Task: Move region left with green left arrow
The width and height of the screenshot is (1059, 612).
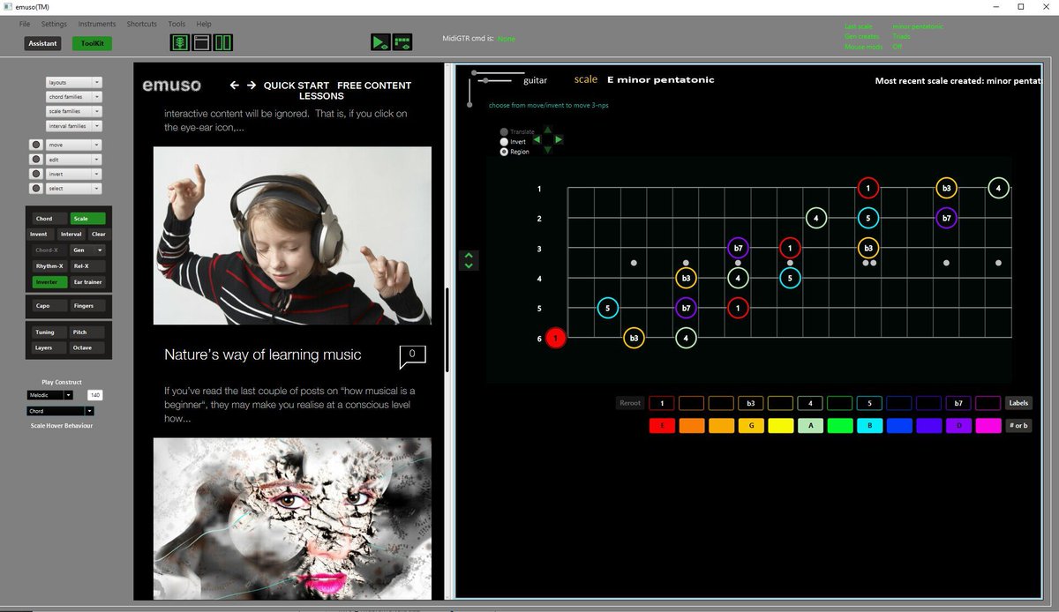Action: (537, 139)
